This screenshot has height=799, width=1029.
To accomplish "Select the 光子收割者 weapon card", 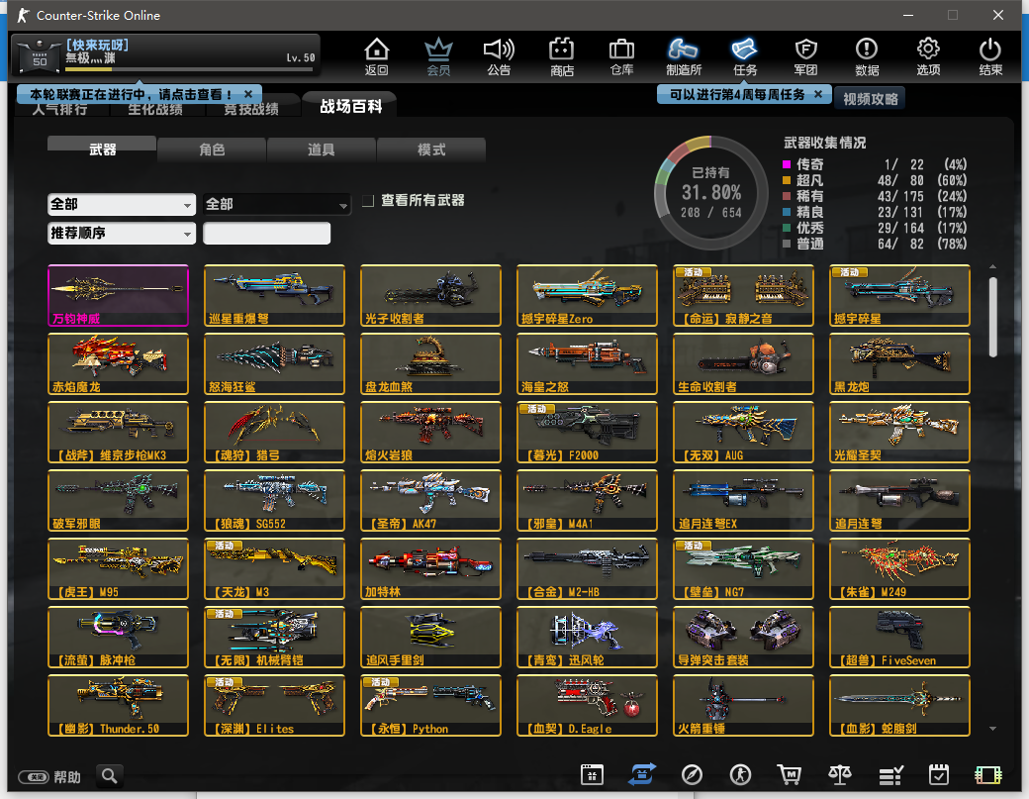I will click(430, 295).
